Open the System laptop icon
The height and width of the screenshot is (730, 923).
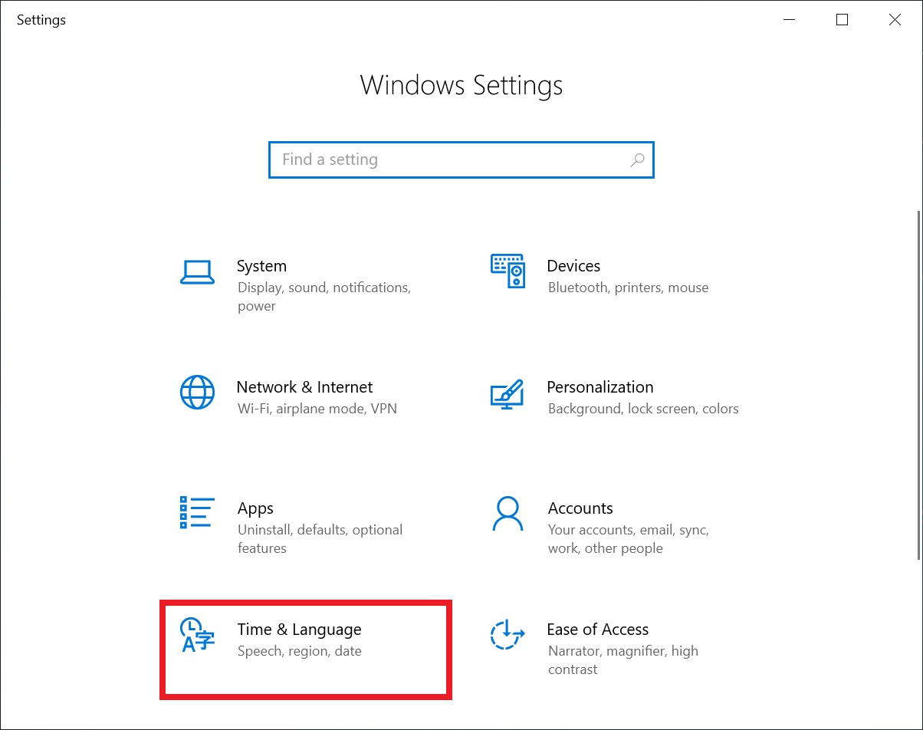(196, 272)
